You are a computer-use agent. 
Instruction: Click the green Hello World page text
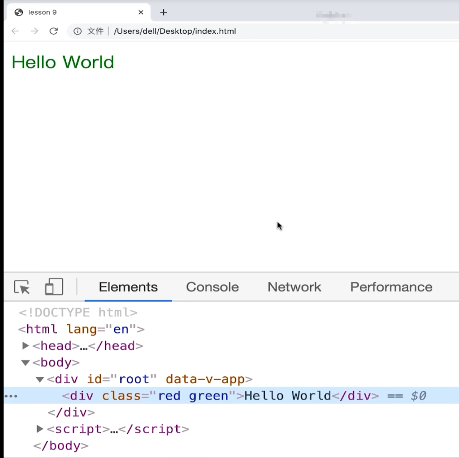tap(63, 62)
